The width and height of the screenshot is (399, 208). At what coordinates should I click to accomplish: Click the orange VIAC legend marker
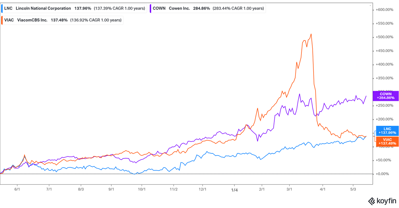(3, 20)
